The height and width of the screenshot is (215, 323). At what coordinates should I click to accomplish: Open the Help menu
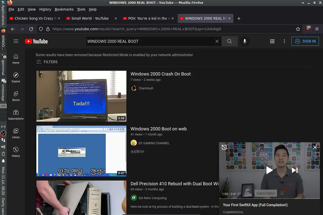tap(93, 9)
